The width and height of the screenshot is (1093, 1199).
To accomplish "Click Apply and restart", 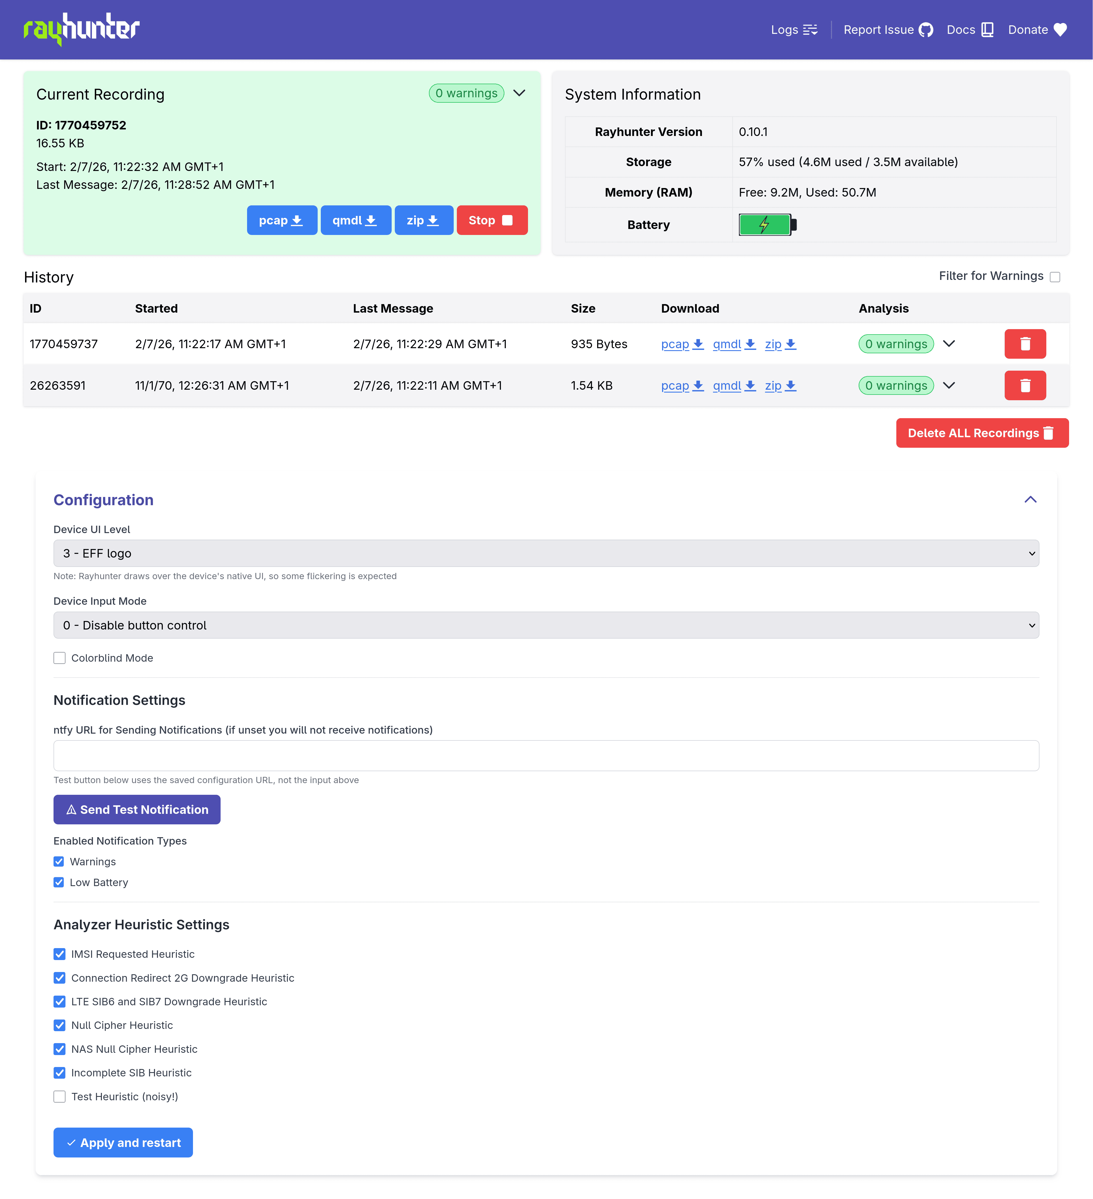I will [x=123, y=1142].
